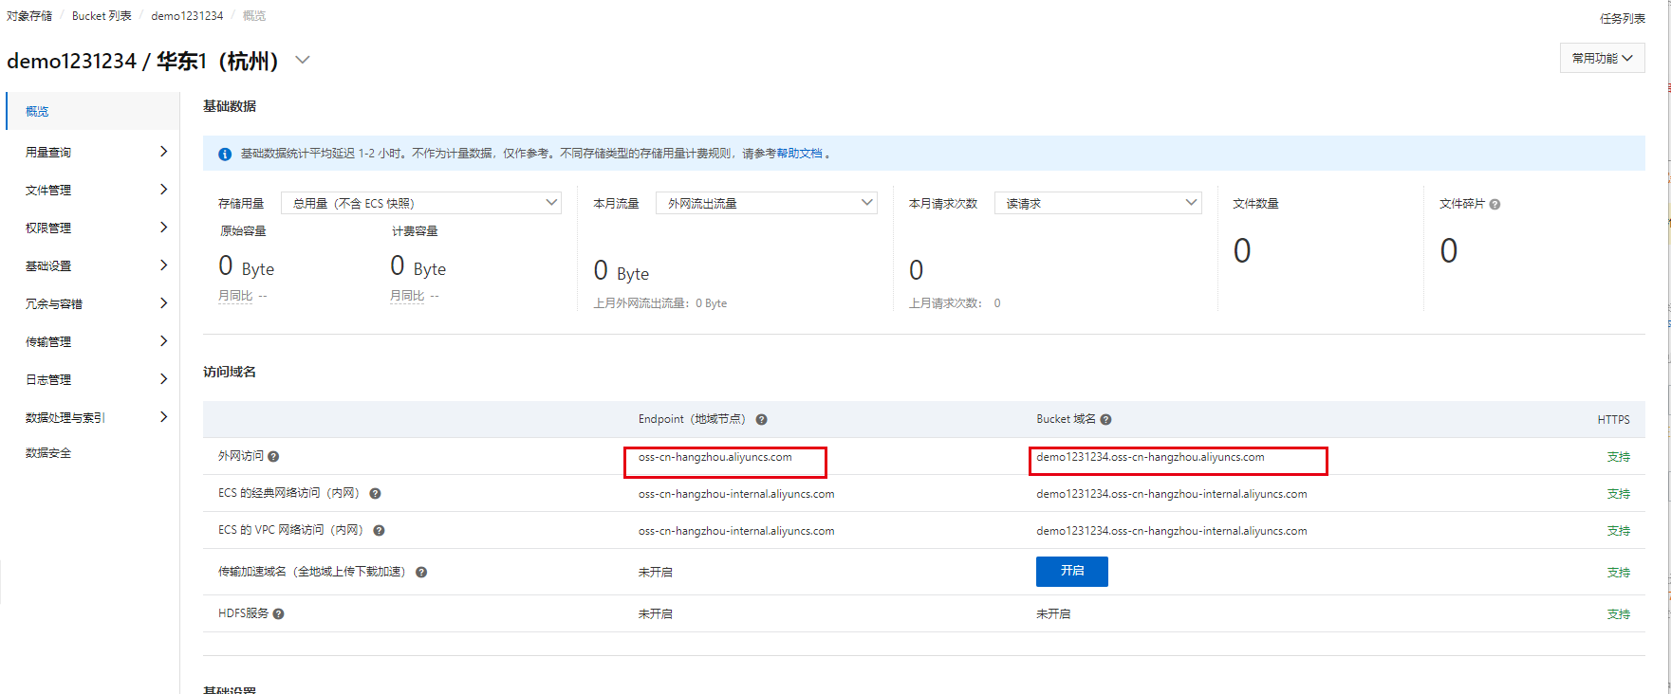The image size is (1671, 694).
Task: Open the 帮助文档 link in notice
Action: pyautogui.click(x=799, y=154)
